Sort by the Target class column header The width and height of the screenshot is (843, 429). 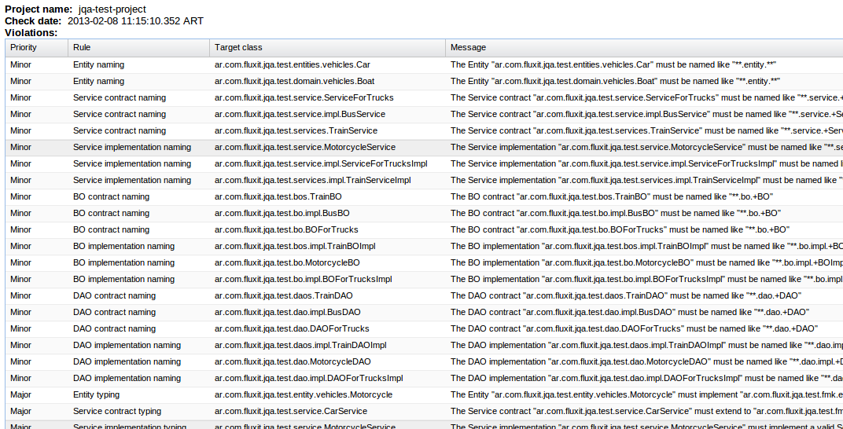click(x=327, y=47)
